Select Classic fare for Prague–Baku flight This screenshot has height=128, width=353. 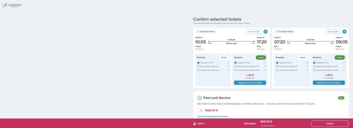pos(261,57)
